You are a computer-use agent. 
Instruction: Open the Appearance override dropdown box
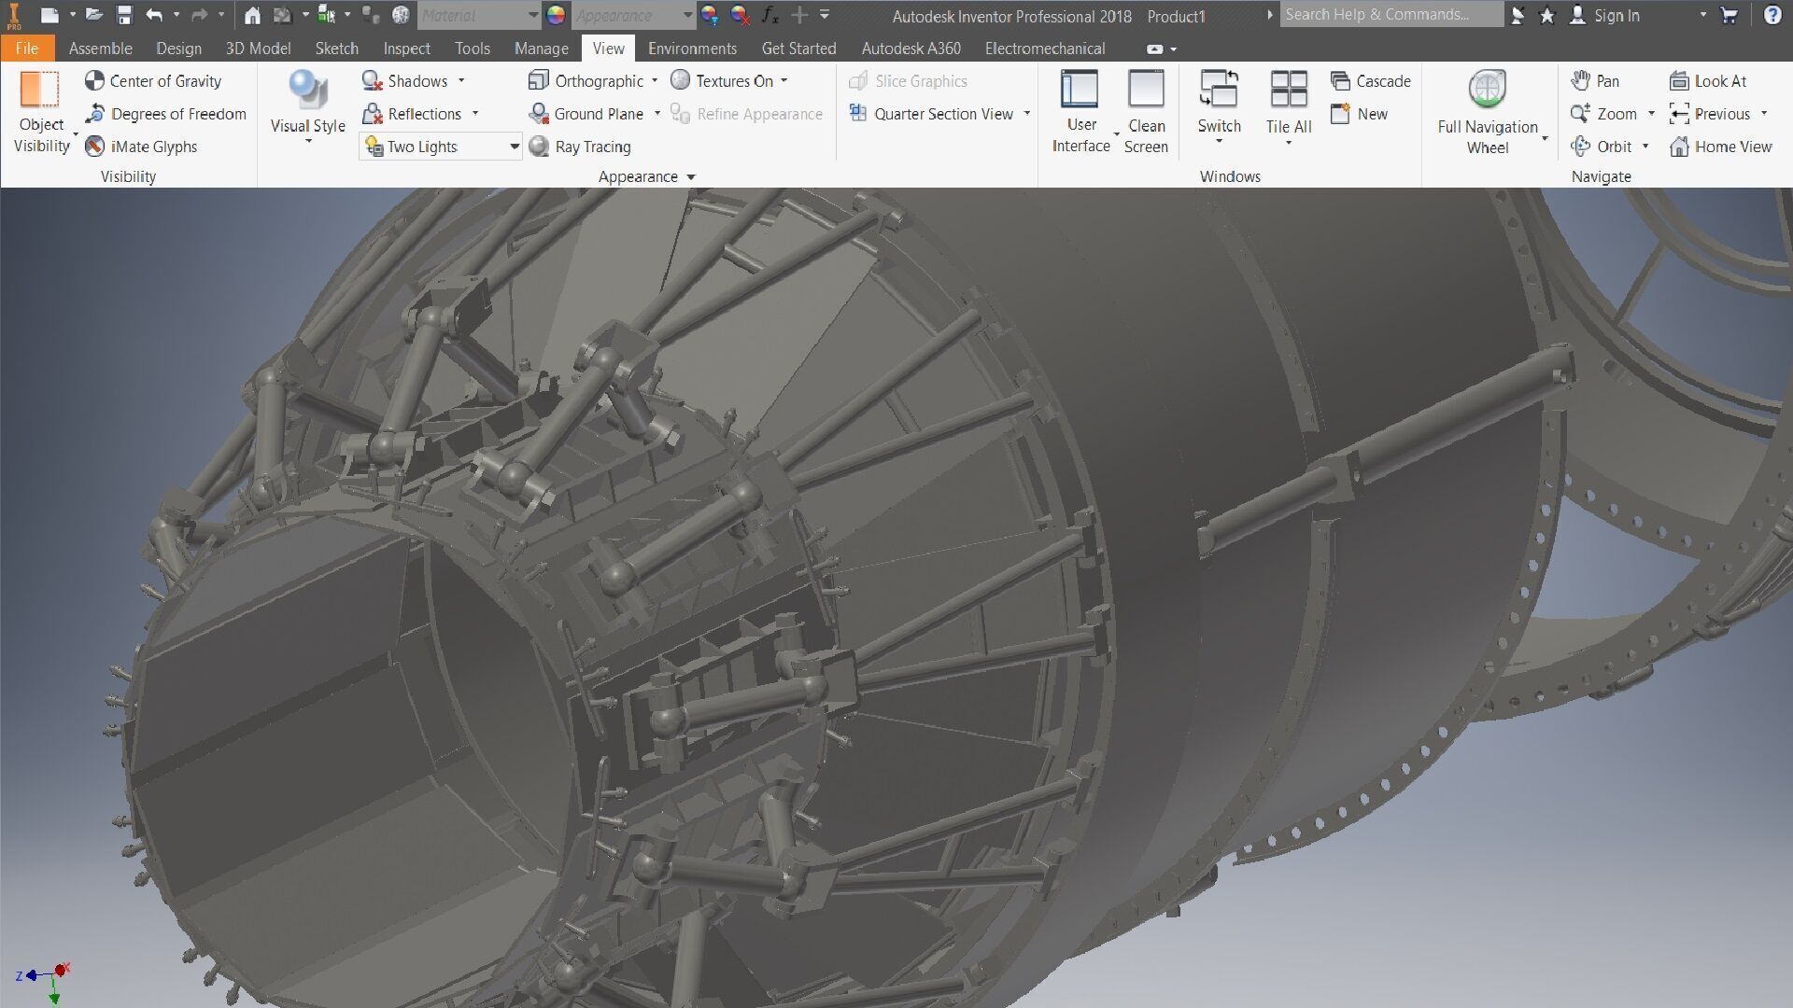(x=633, y=15)
